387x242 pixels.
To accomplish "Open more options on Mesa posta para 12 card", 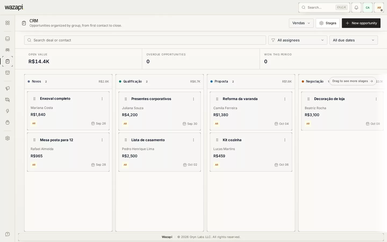I will [x=102, y=140].
